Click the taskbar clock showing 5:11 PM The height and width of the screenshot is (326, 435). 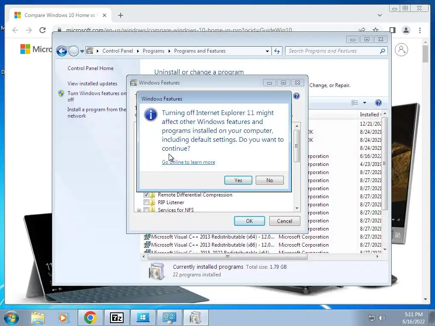(x=413, y=318)
